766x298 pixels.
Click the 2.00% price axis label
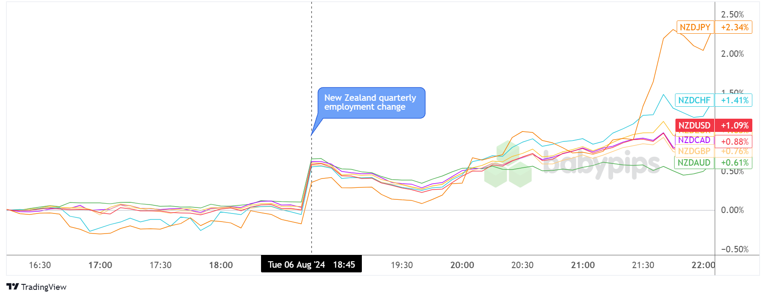(732, 54)
